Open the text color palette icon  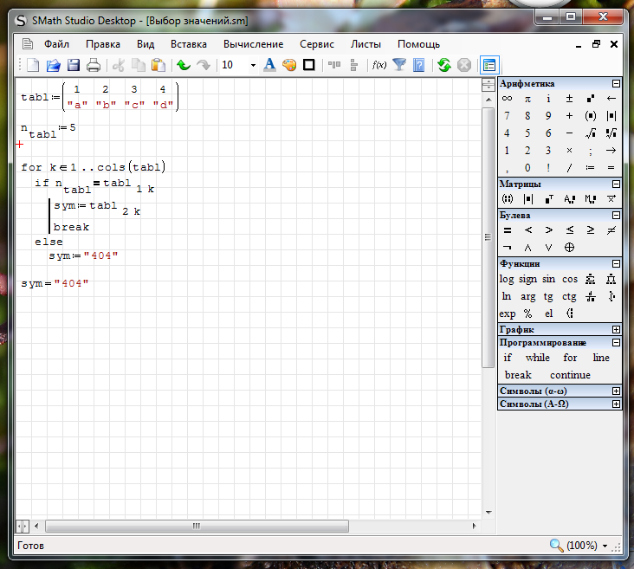click(288, 65)
